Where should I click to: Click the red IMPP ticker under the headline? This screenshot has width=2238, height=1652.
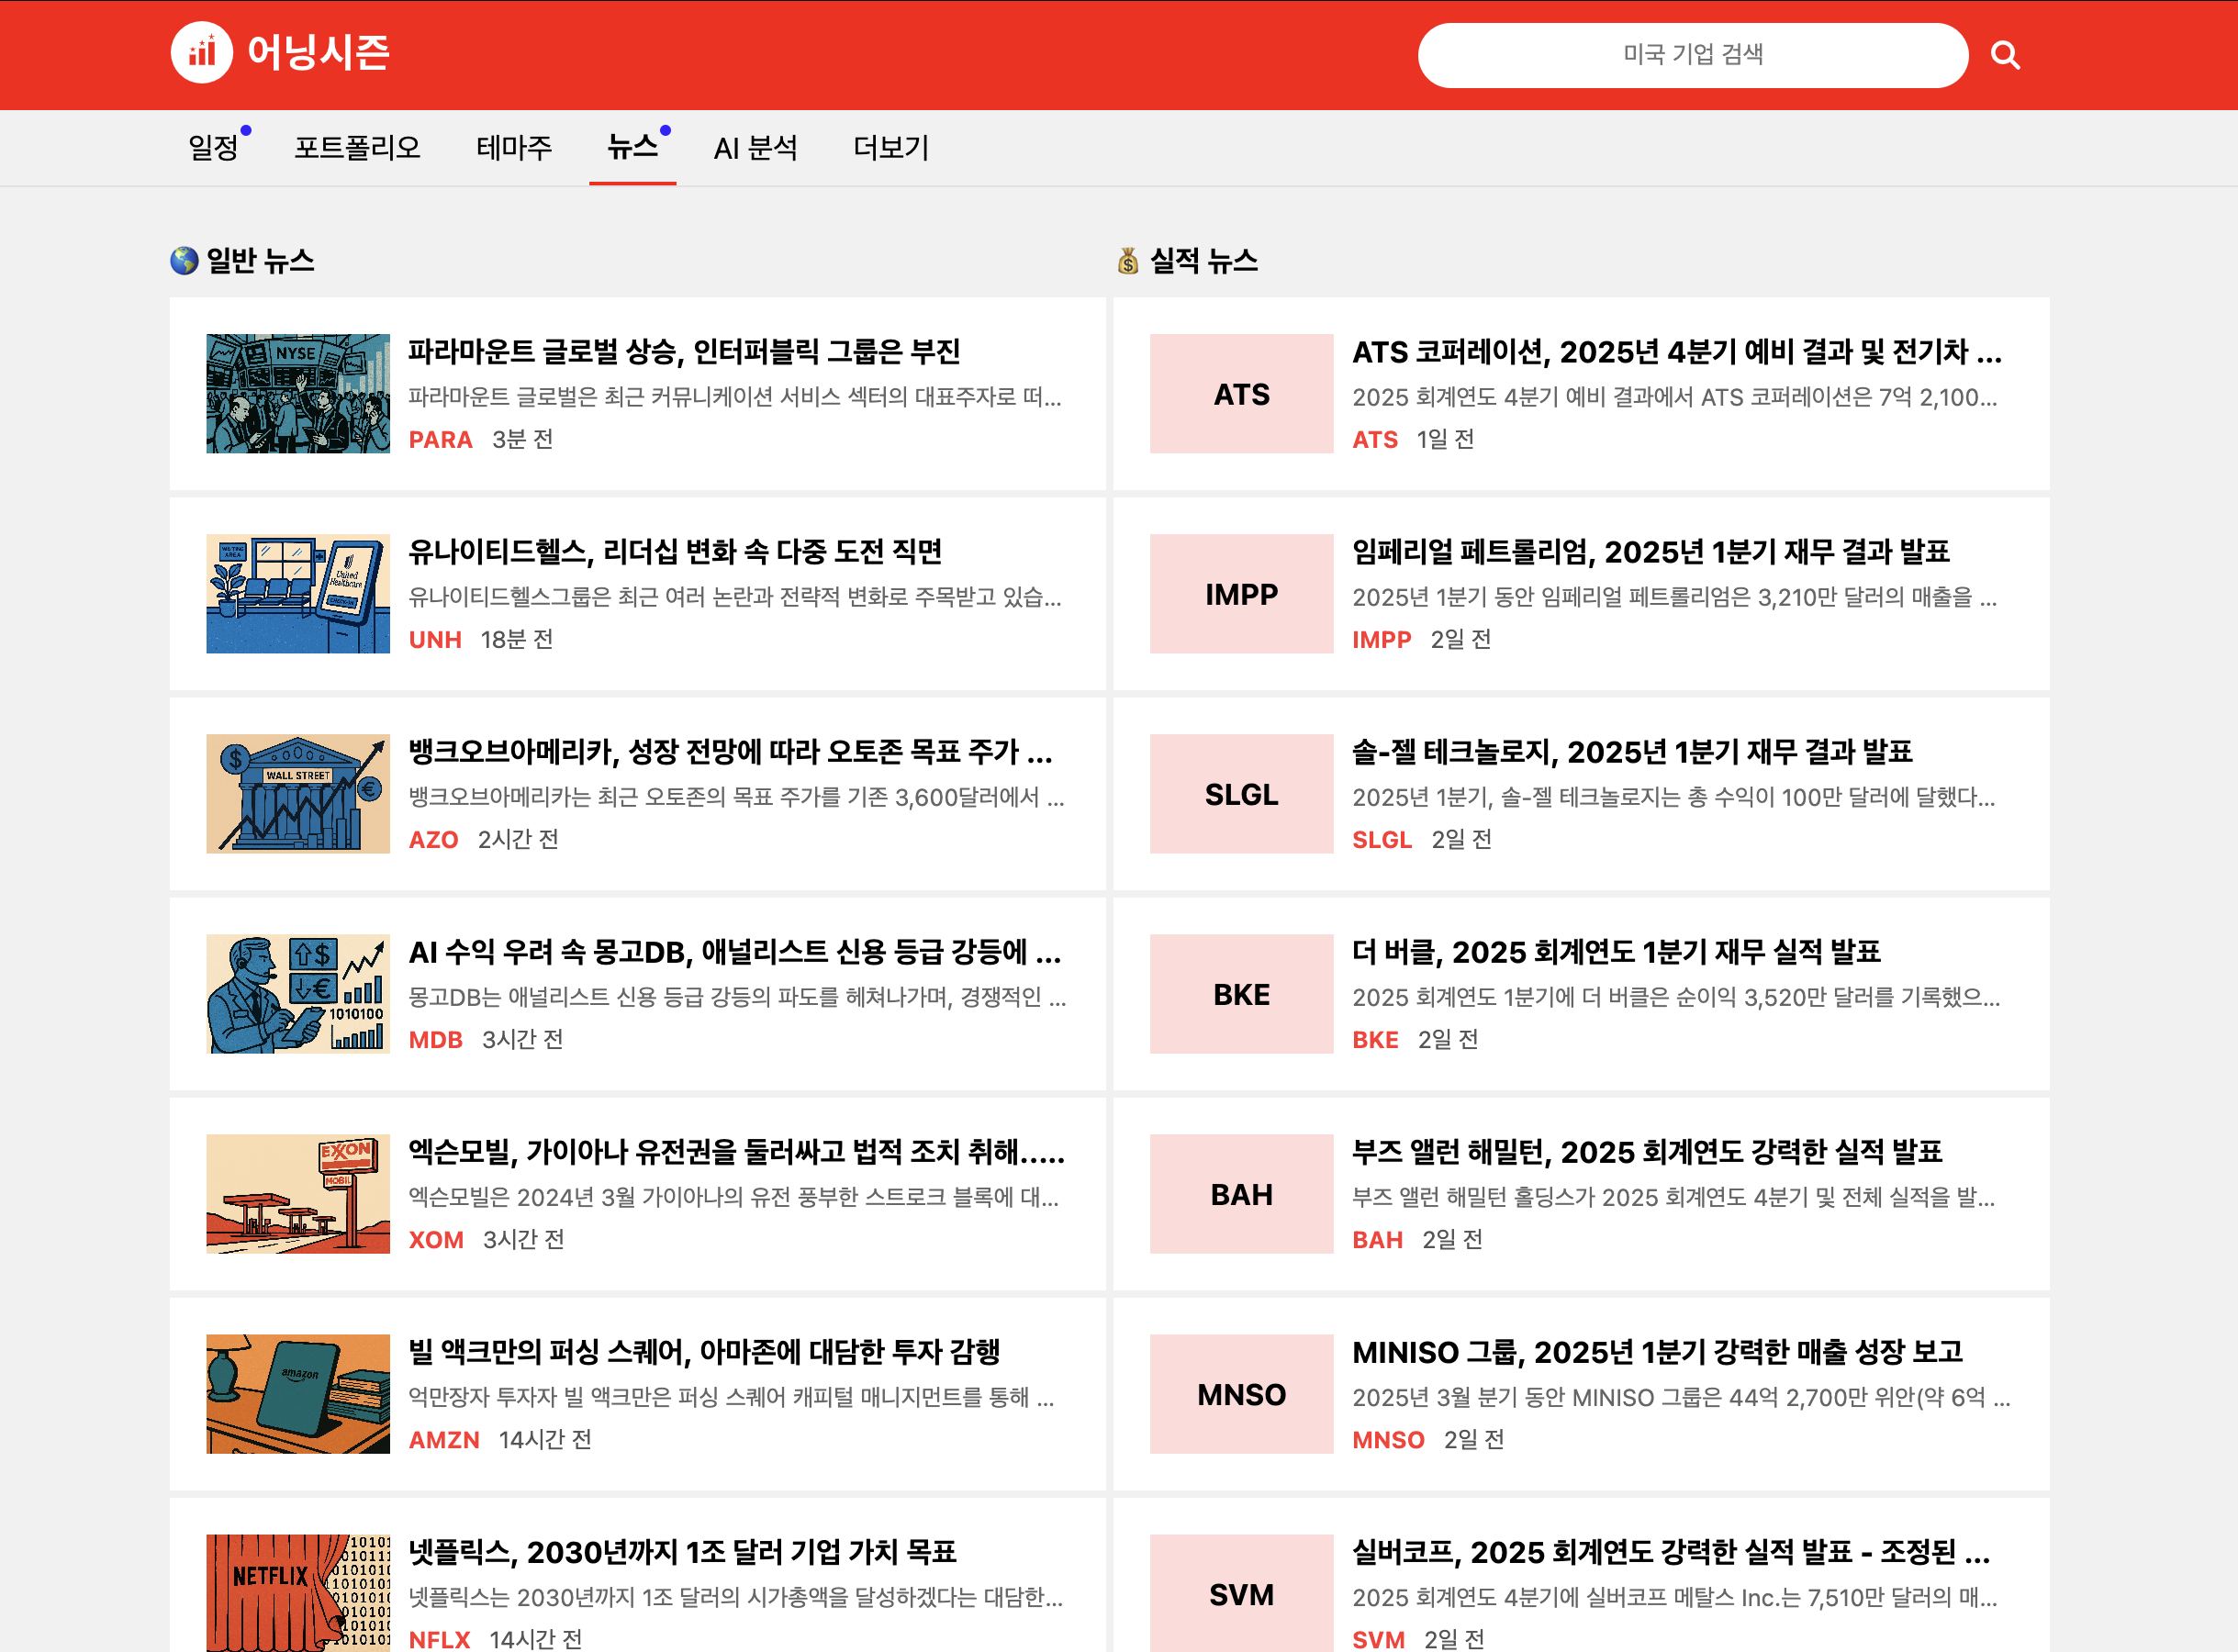coord(1382,639)
